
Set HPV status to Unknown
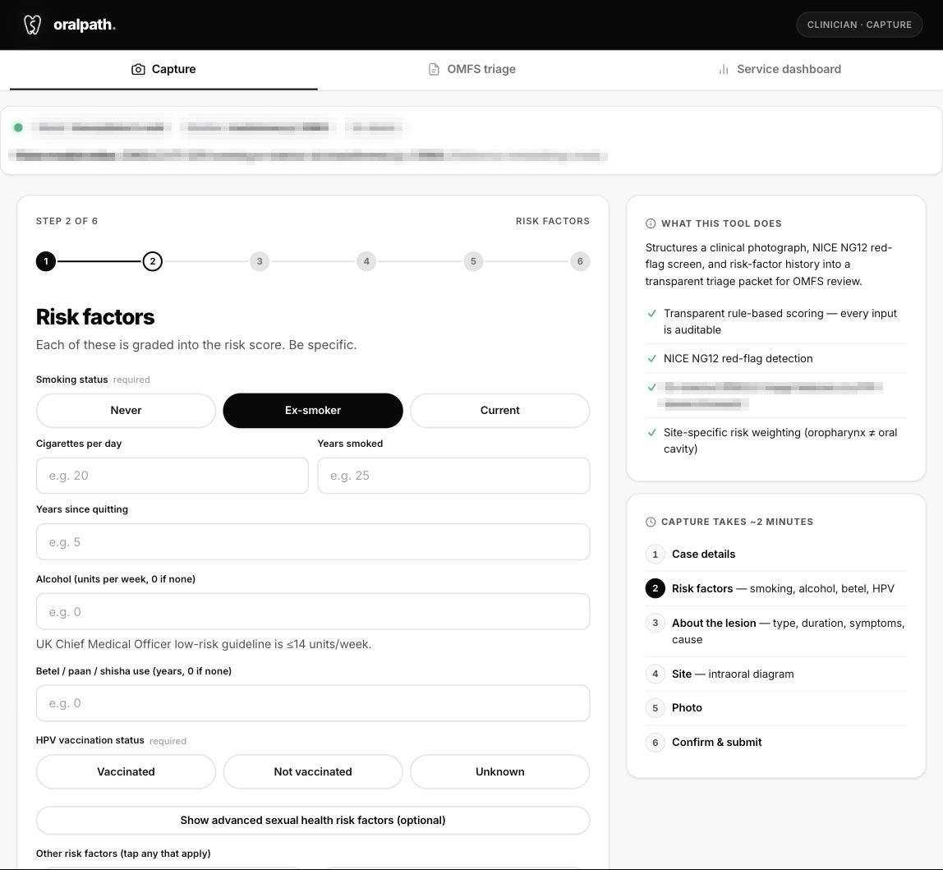(x=499, y=772)
